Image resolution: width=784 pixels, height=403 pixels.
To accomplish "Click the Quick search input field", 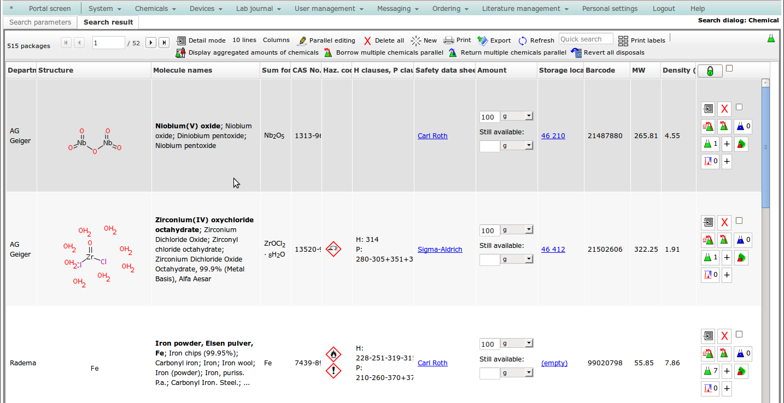I will (586, 39).
